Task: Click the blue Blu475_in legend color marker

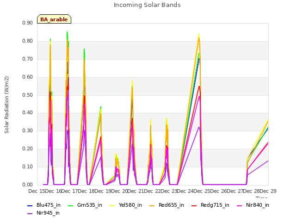Action: pos(30,205)
